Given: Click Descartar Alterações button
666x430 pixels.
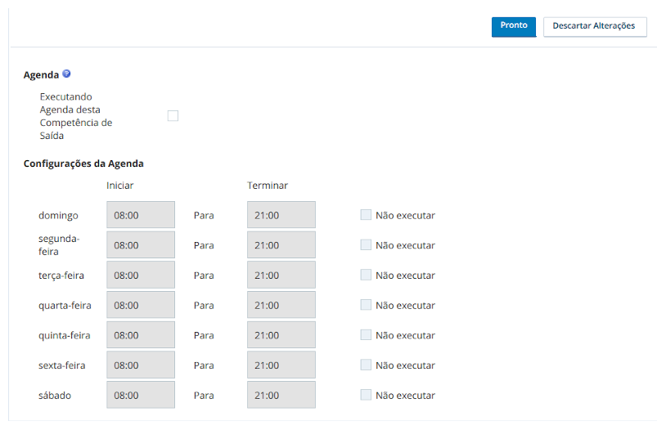Looking at the screenshot, I should click(595, 27).
